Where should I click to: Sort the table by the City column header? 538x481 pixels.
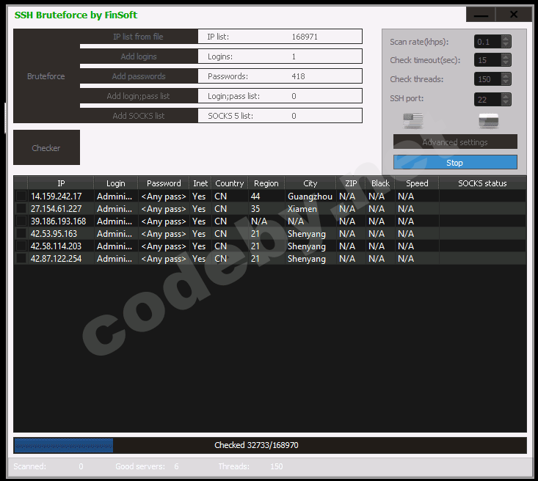(x=310, y=183)
